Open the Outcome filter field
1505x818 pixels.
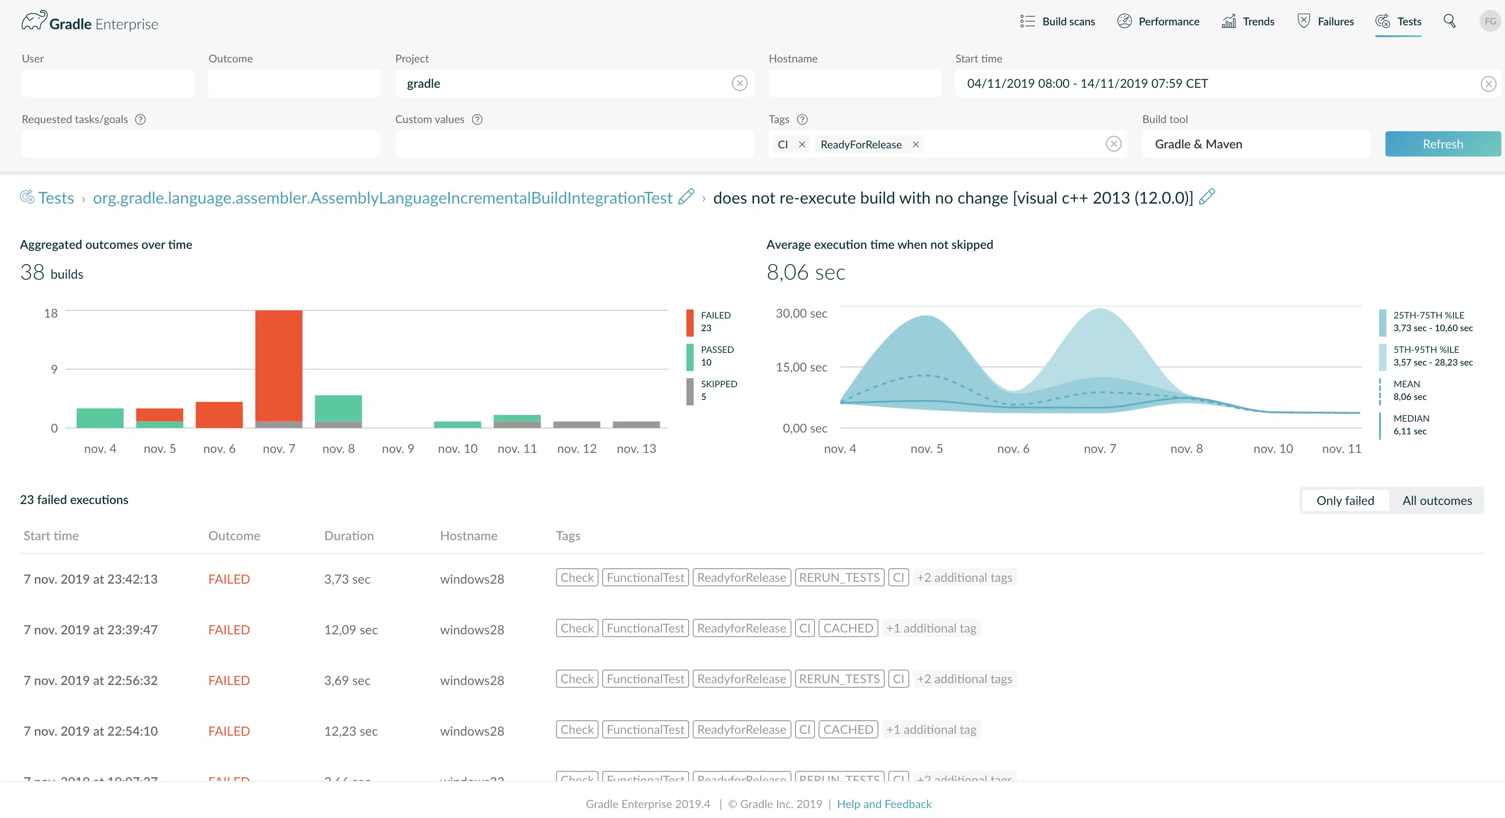tap(294, 83)
